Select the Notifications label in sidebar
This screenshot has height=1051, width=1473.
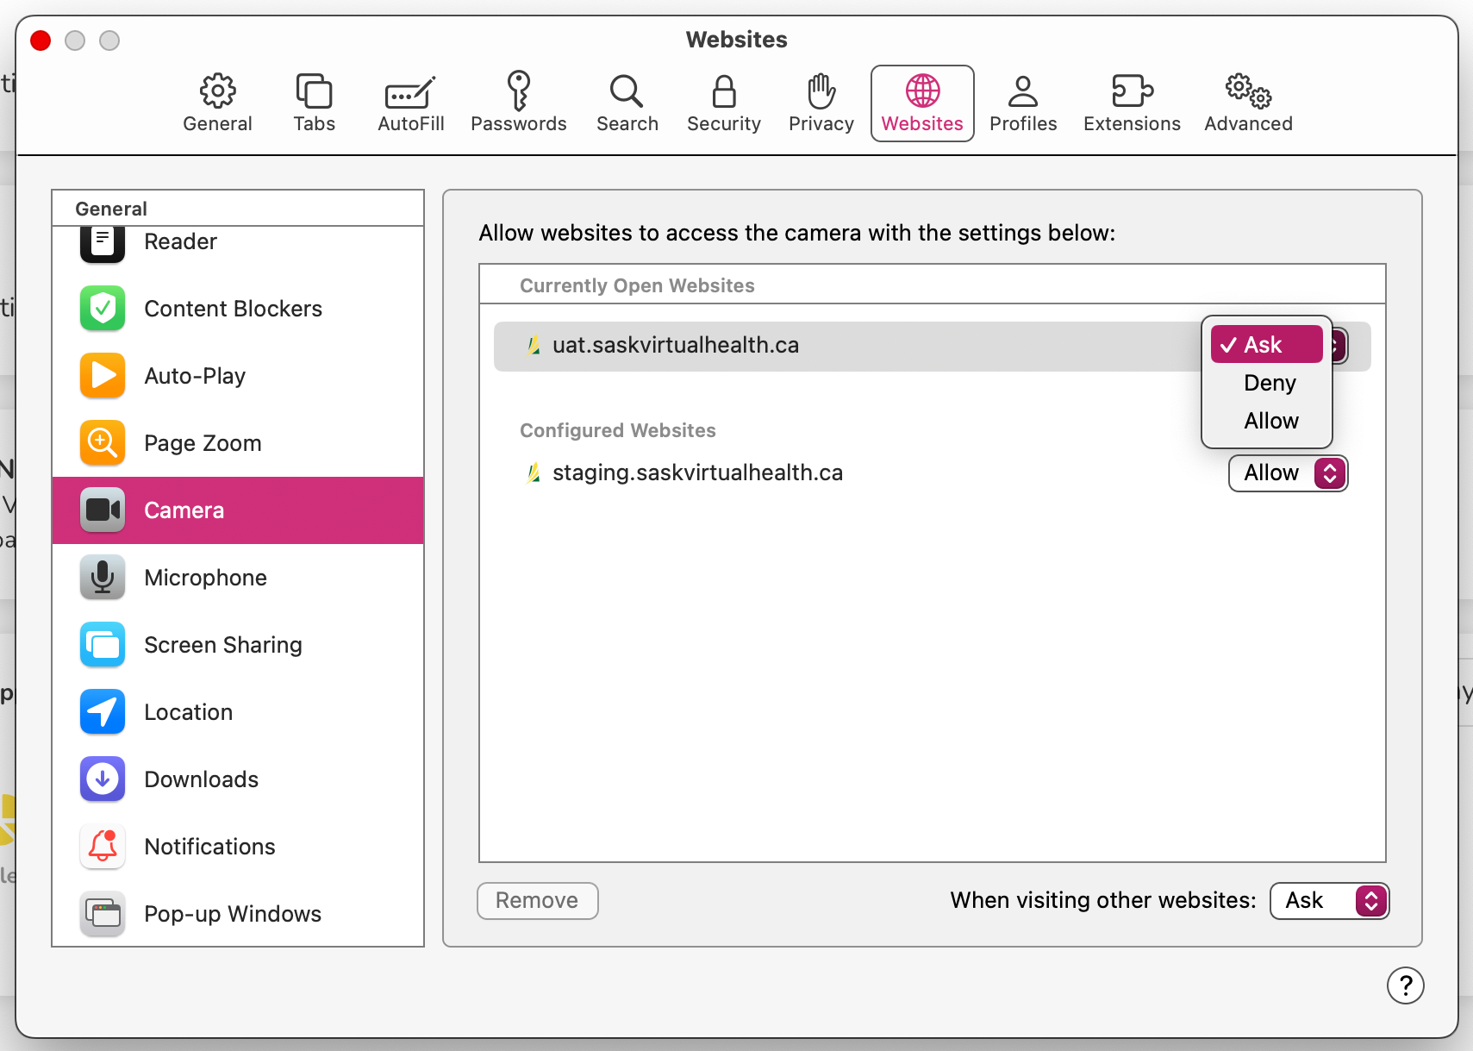209,847
